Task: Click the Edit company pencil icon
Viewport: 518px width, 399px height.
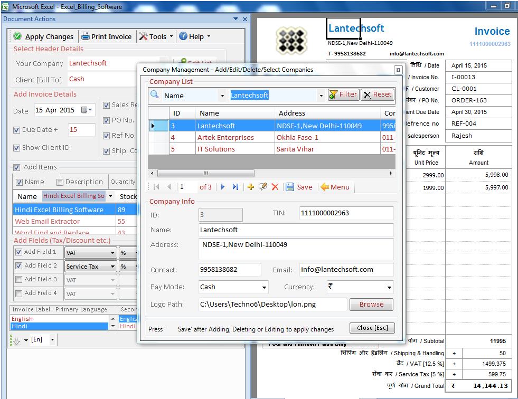Action: [x=263, y=187]
